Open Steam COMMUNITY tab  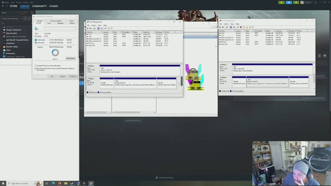39,6
